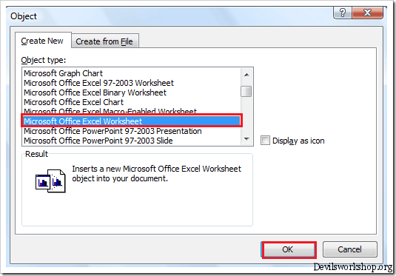This screenshot has height=276, width=396.
Task: Enable the Display as icon checkbox
Action: pos(265,141)
